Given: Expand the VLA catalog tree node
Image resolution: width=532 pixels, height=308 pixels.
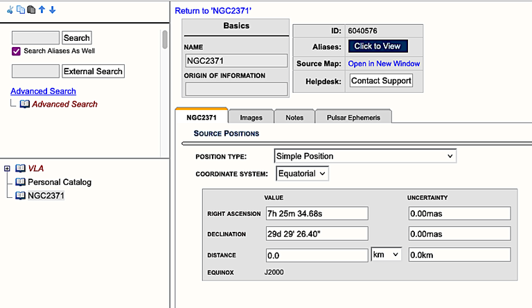Looking at the screenshot, I should [x=7, y=168].
